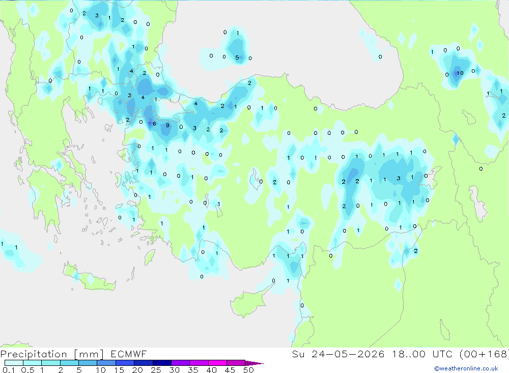Click the 'Su 24-05-2026' date text
The image size is (509, 373).
point(338,354)
